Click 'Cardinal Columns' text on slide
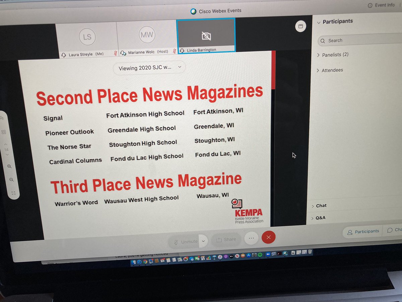The height and width of the screenshot is (302, 402). coord(75,161)
